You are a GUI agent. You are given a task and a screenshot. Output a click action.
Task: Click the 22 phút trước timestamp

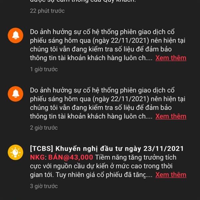point(47,11)
